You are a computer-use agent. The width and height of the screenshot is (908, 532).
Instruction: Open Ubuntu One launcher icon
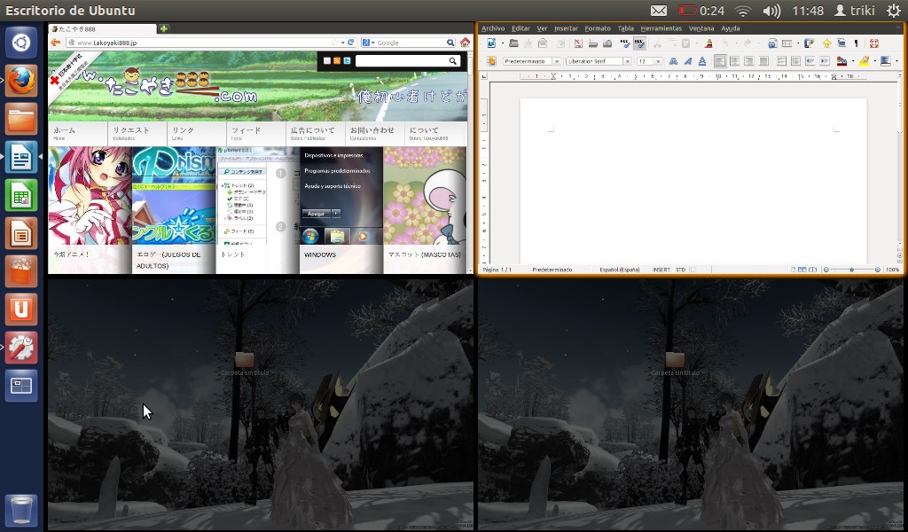21,309
